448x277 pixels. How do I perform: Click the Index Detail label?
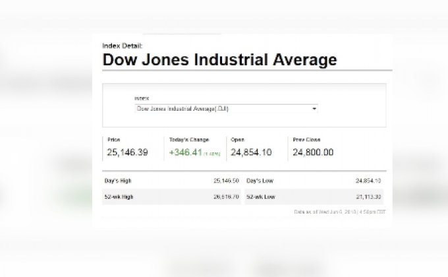coord(123,46)
